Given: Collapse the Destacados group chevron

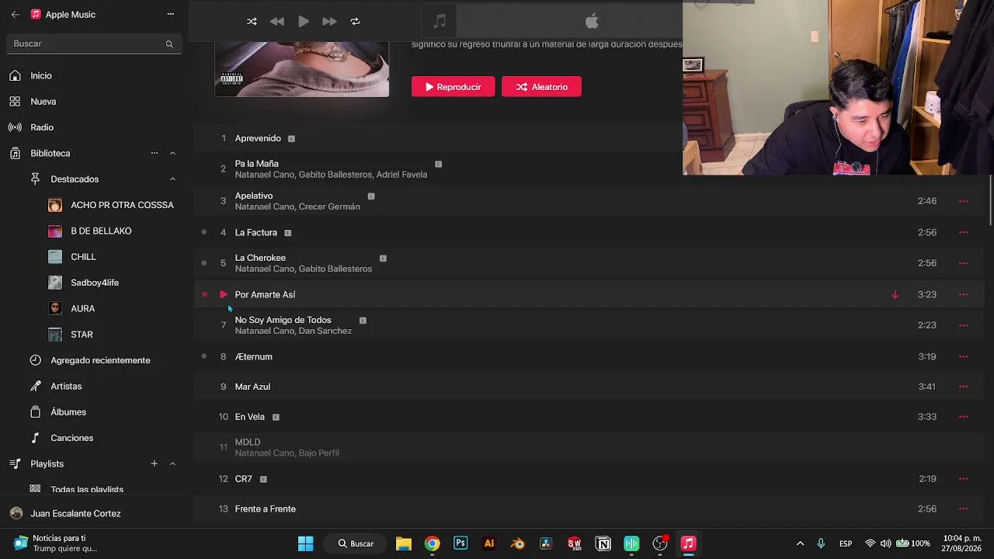Looking at the screenshot, I should point(172,179).
